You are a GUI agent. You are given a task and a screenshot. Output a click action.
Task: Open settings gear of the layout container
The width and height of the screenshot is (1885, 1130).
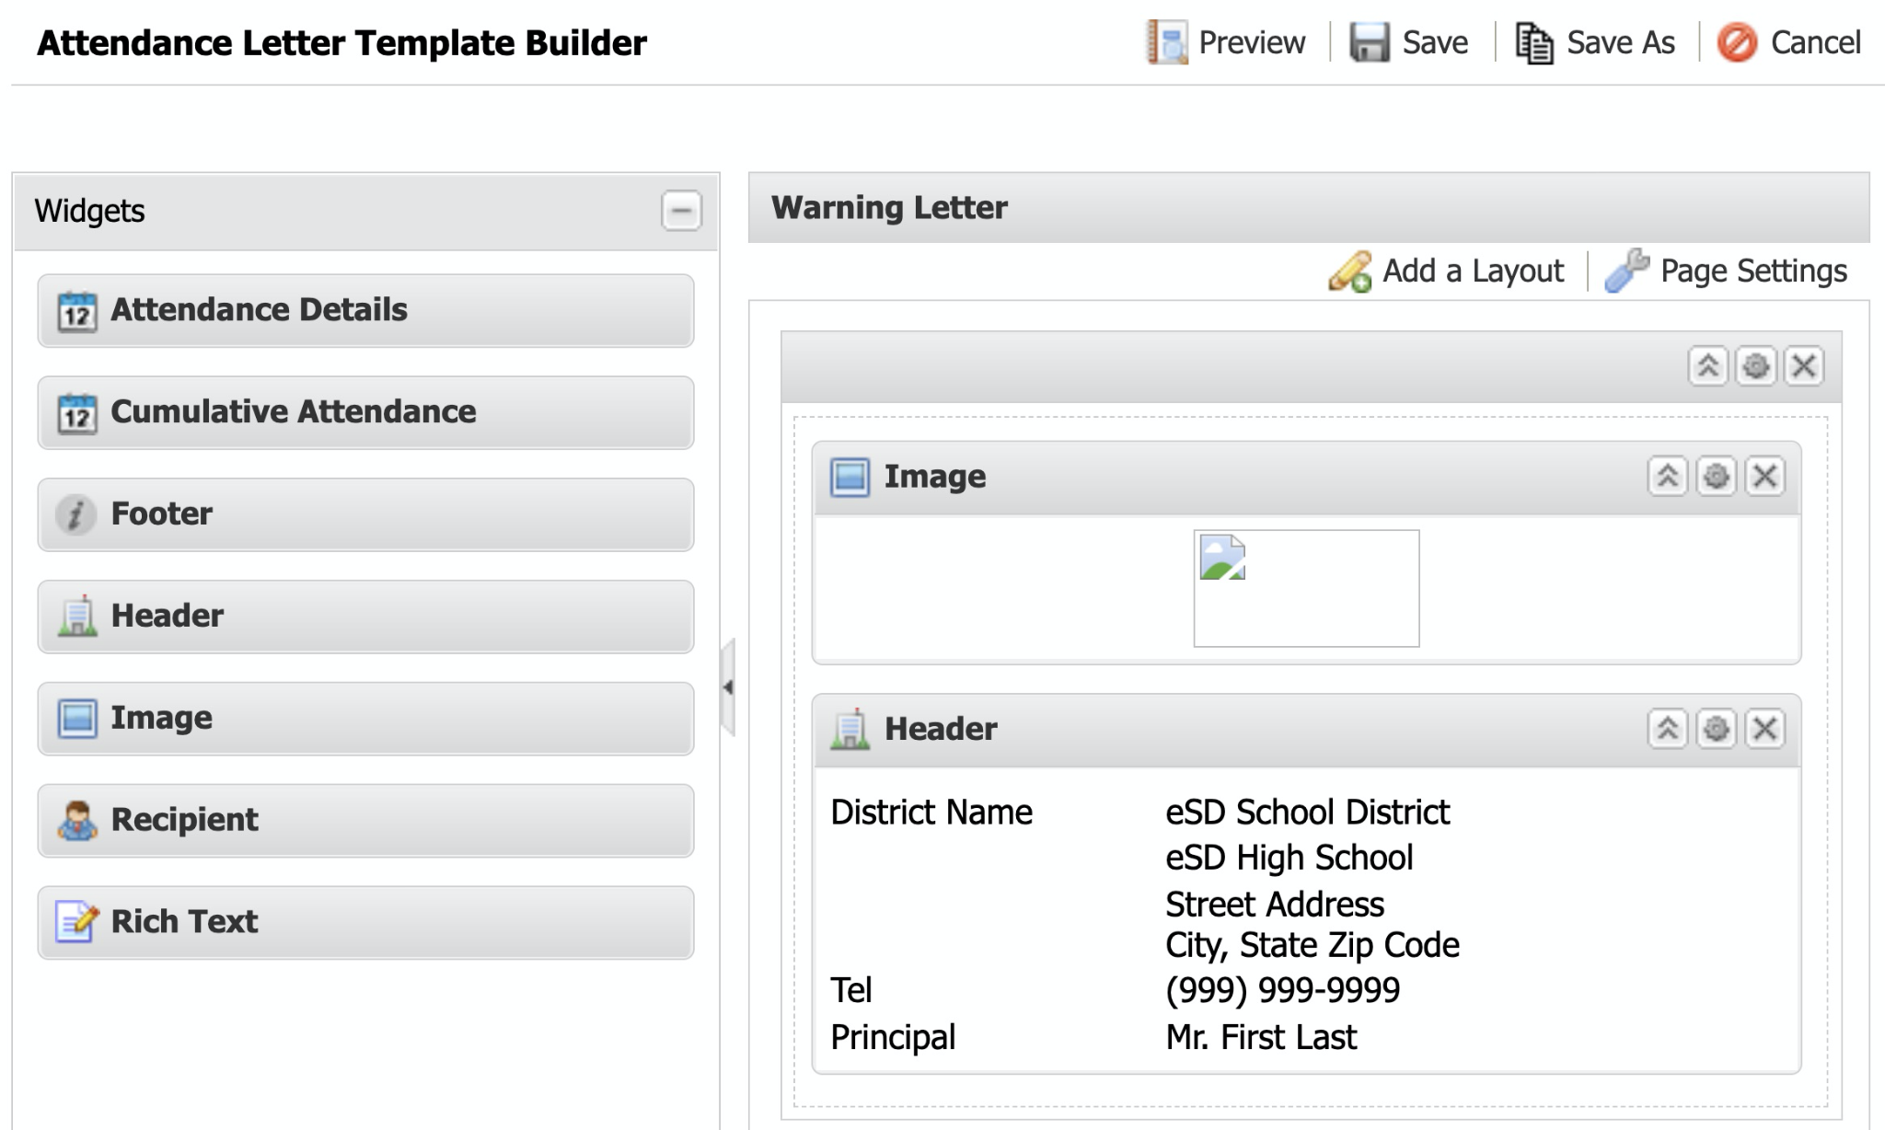click(1755, 366)
